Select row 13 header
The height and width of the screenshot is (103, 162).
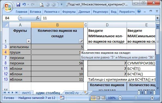tap(6, 79)
